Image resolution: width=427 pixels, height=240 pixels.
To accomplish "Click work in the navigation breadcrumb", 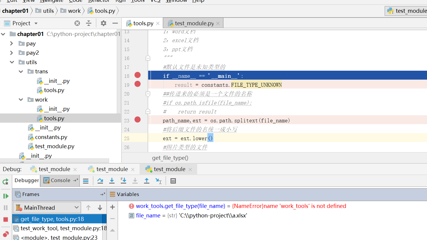I will pyautogui.click(x=71, y=11).
